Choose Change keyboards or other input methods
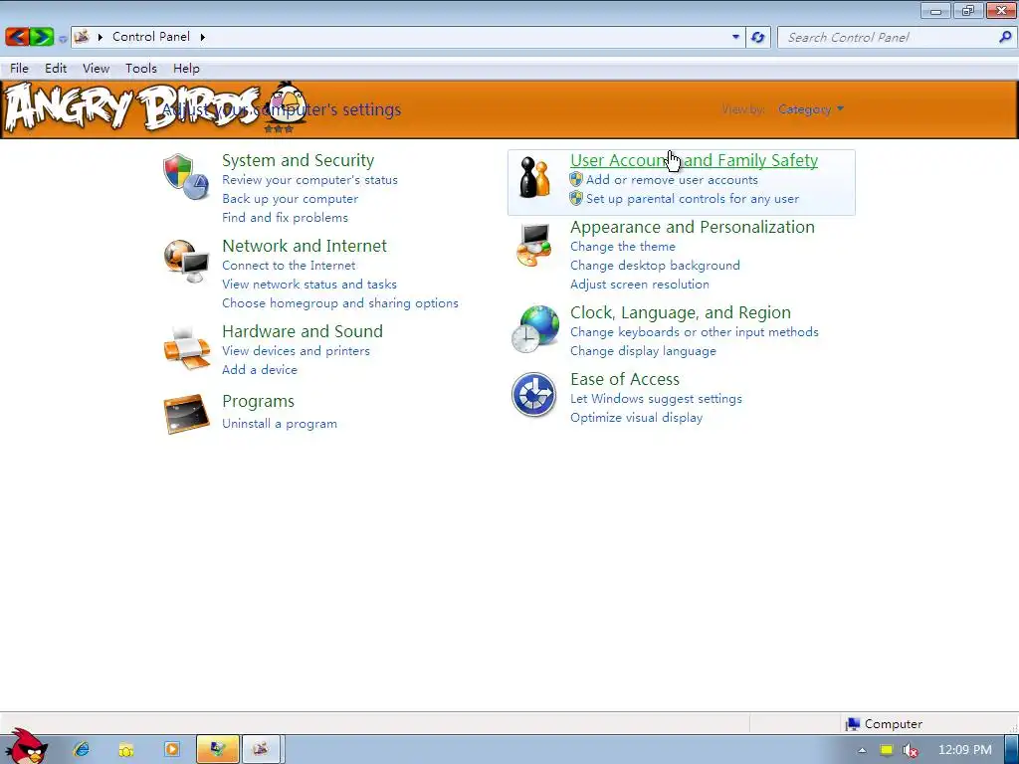 [694, 332]
